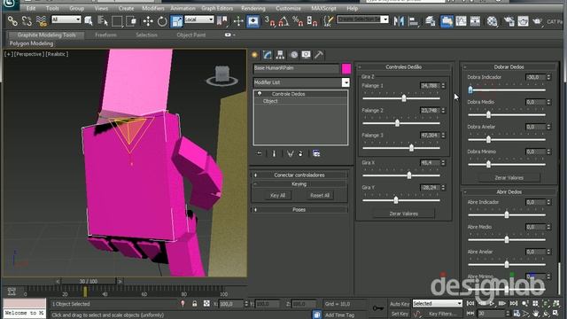The width and height of the screenshot is (567, 319).
Task: Open the Utilities hammer panel tab
Action: coord(319,55)
